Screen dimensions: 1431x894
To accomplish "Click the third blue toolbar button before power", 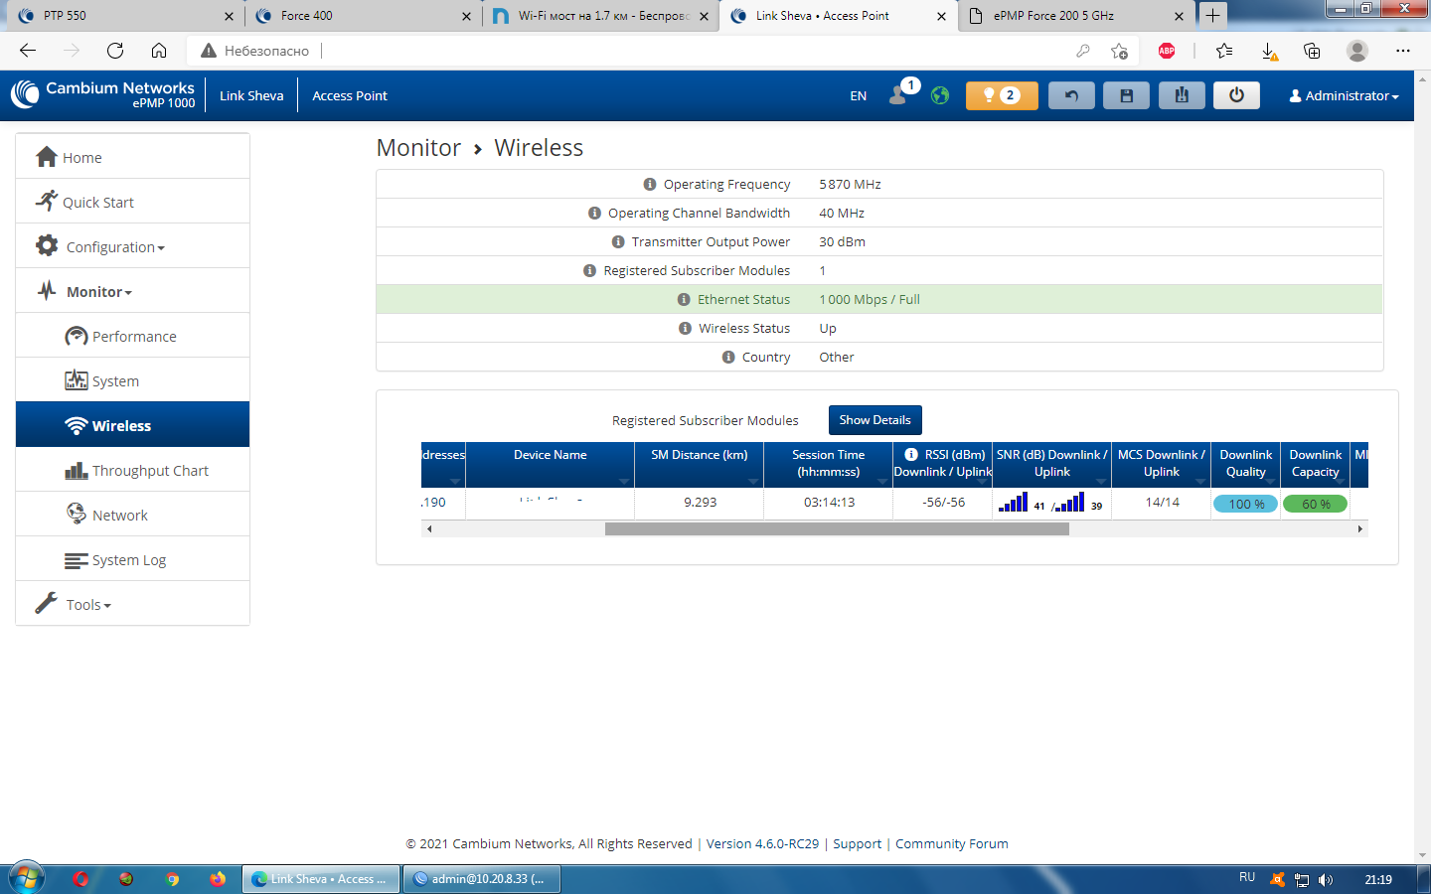I will point(1182,95).
